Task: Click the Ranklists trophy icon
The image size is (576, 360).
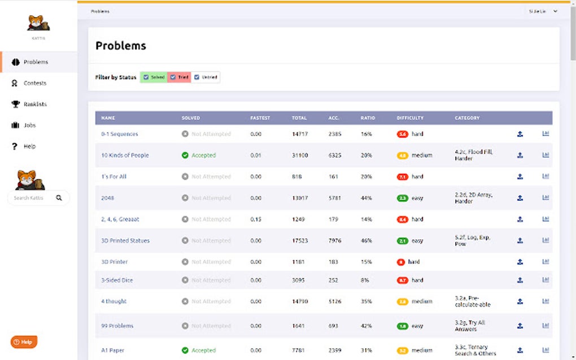Action: tap(15, 104)
